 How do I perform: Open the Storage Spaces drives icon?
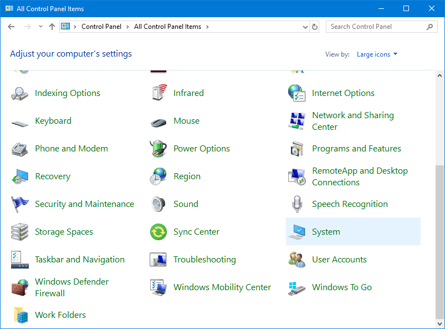(x=19, y=232)
